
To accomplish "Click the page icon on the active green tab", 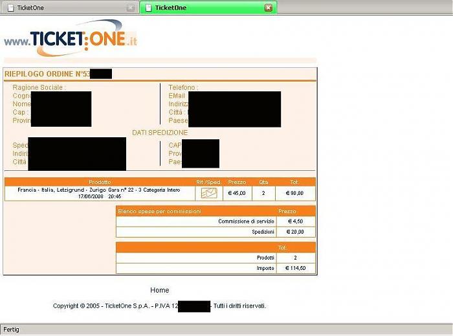I will [x=148, y=8].
